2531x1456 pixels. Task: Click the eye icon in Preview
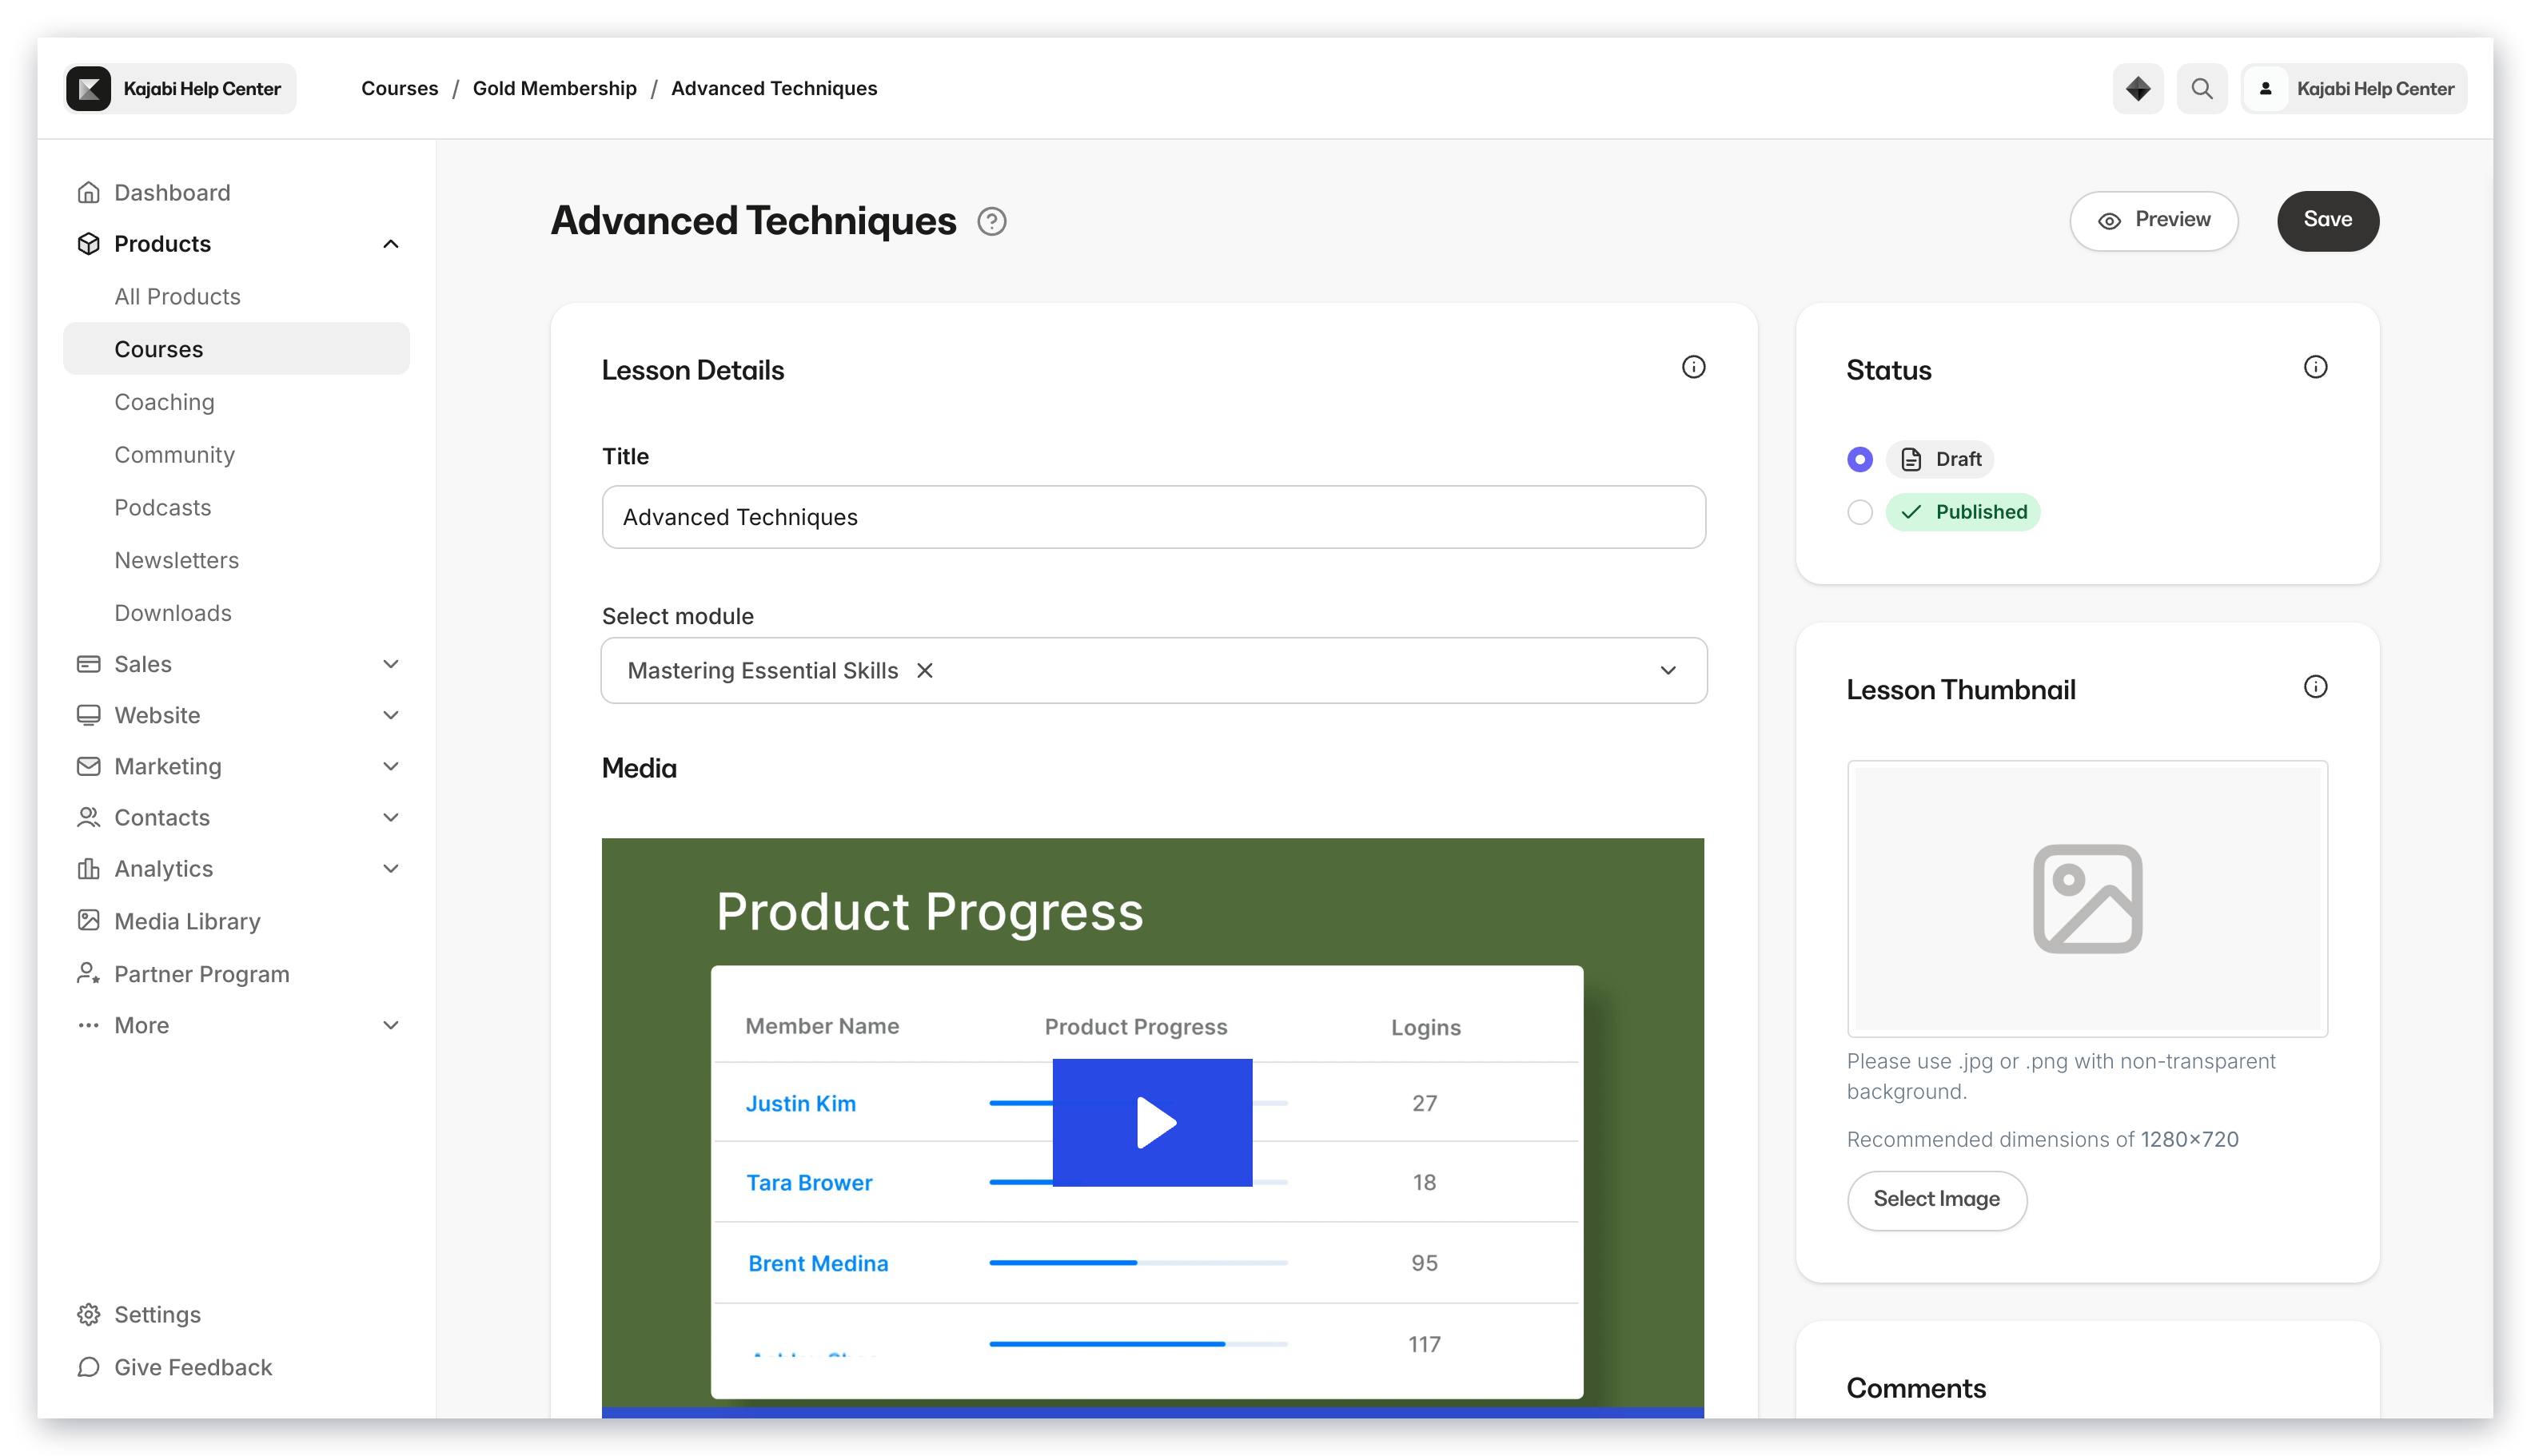click(x=2109, y=221)
